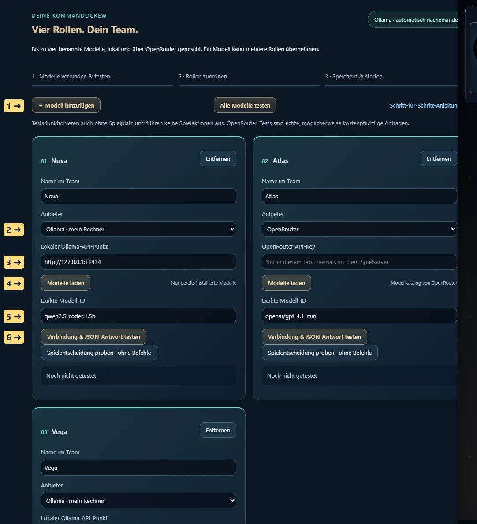
Task: Remove the Vega model card
Action: click(218, 430)
